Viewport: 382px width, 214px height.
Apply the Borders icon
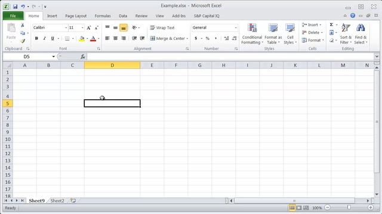(67, 38)
